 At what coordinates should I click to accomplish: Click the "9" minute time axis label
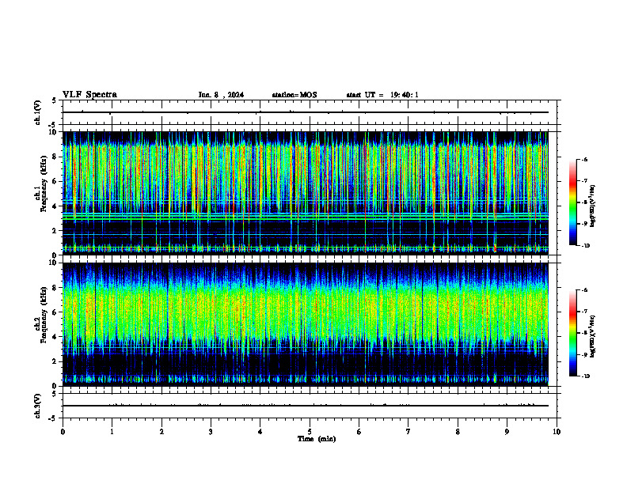tap(507, 432)
